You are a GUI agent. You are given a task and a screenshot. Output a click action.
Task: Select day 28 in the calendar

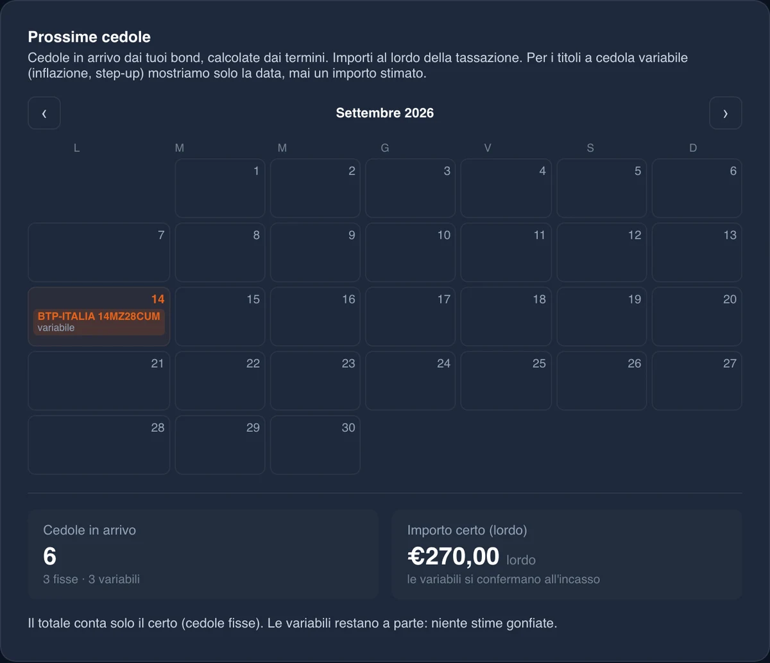point(99,445)
